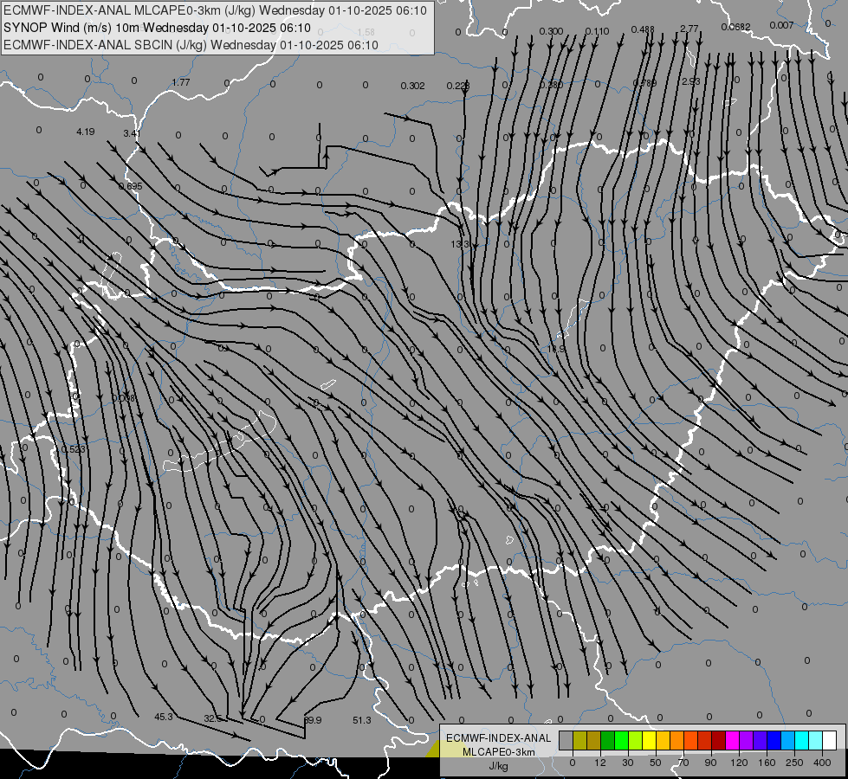This screenshot has width=848, height=779.
Task: Click the gray swatch in the legend
Action: pyautogui.click(x=566, y=740)
